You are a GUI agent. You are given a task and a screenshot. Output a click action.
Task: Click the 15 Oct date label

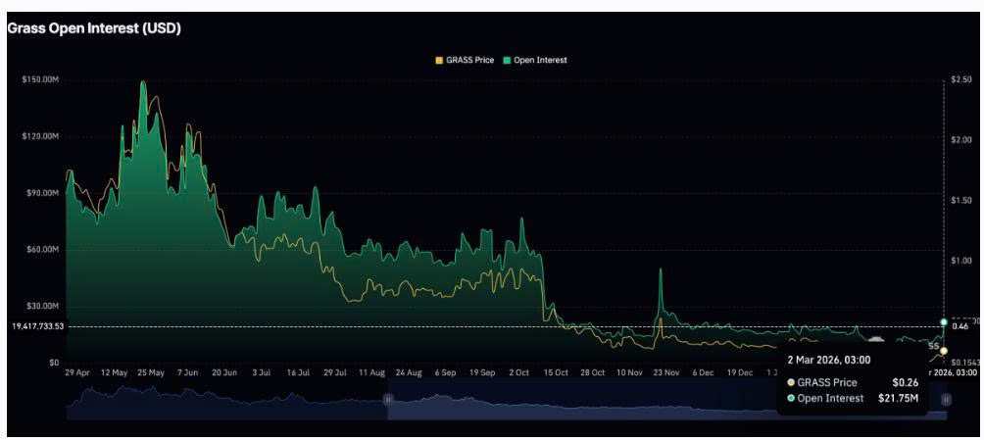(556, 372)
